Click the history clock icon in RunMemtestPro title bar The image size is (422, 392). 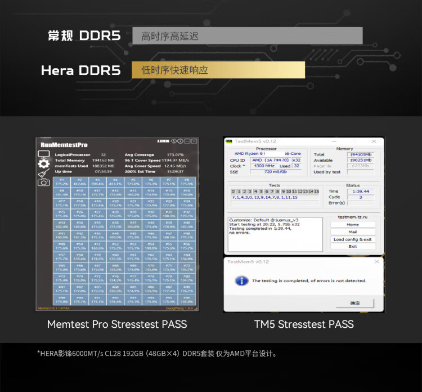[174, 141]
